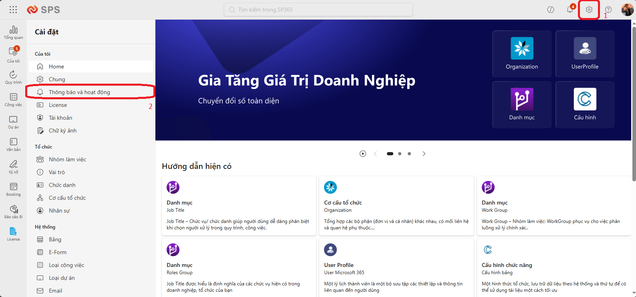The height and width of the screenshot is (297, 636).
Task: Open the app launcher grid icon
Action: [13, 10]
